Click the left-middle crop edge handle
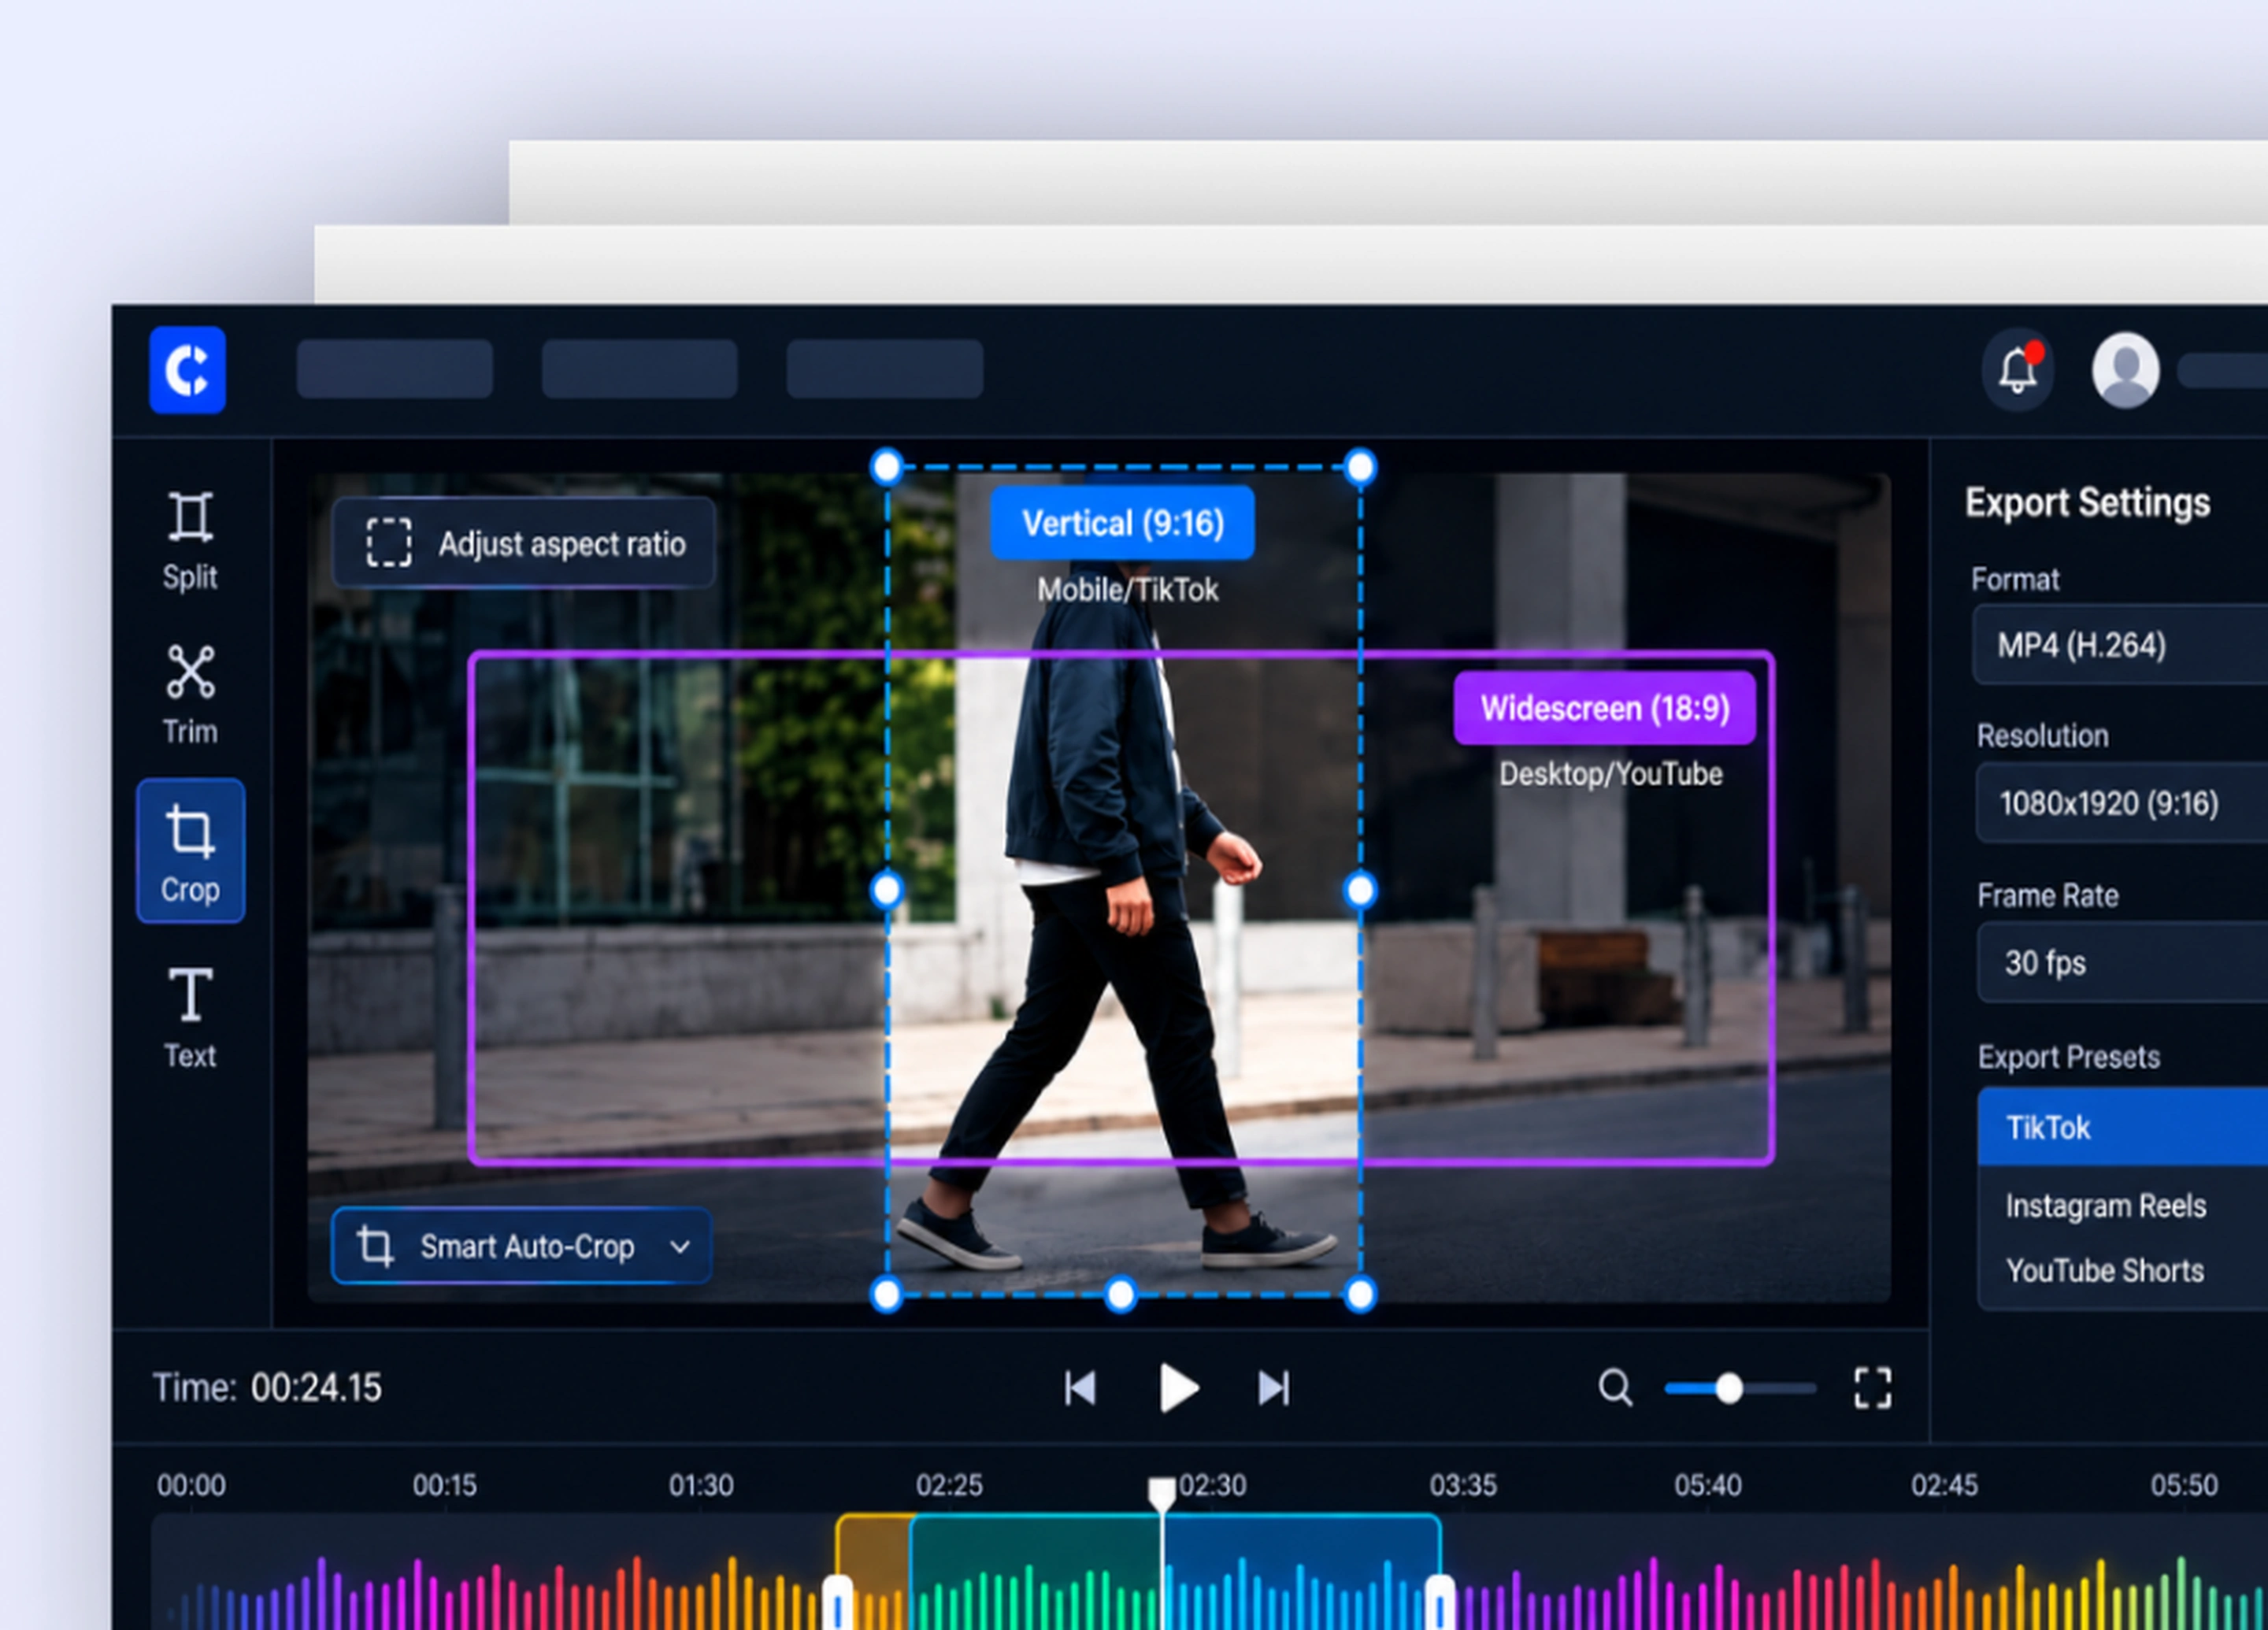This screenshot has width=2268, height=1630. click(x=886, y=890)
